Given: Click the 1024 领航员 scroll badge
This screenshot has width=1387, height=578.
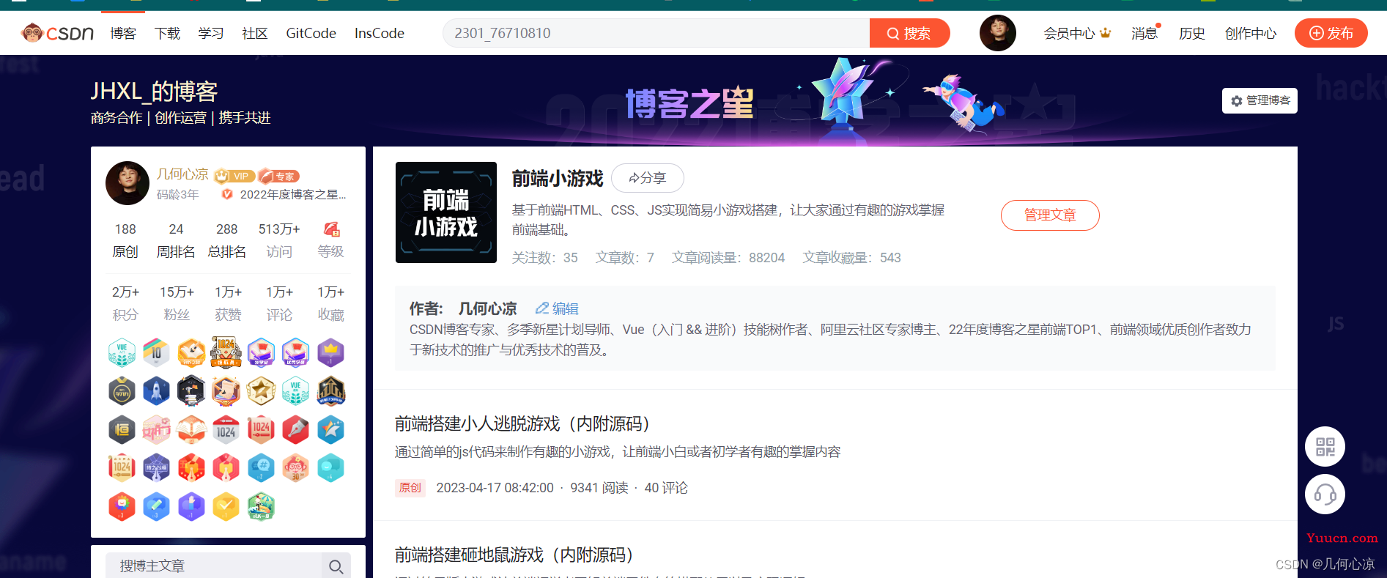Looking at the screenshot, I should coord(226,352).
